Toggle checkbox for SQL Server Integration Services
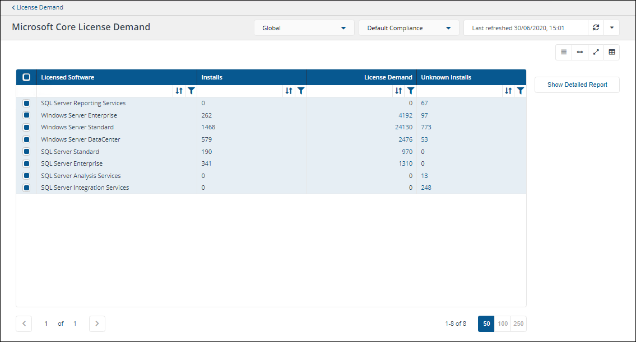Viewport: 636px width, 342px height. [26, 188]
